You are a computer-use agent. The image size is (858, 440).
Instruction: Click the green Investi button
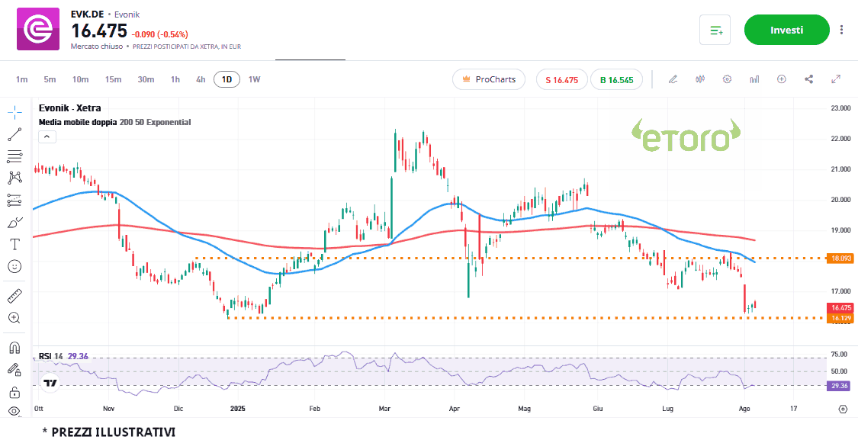click(786, 30)
